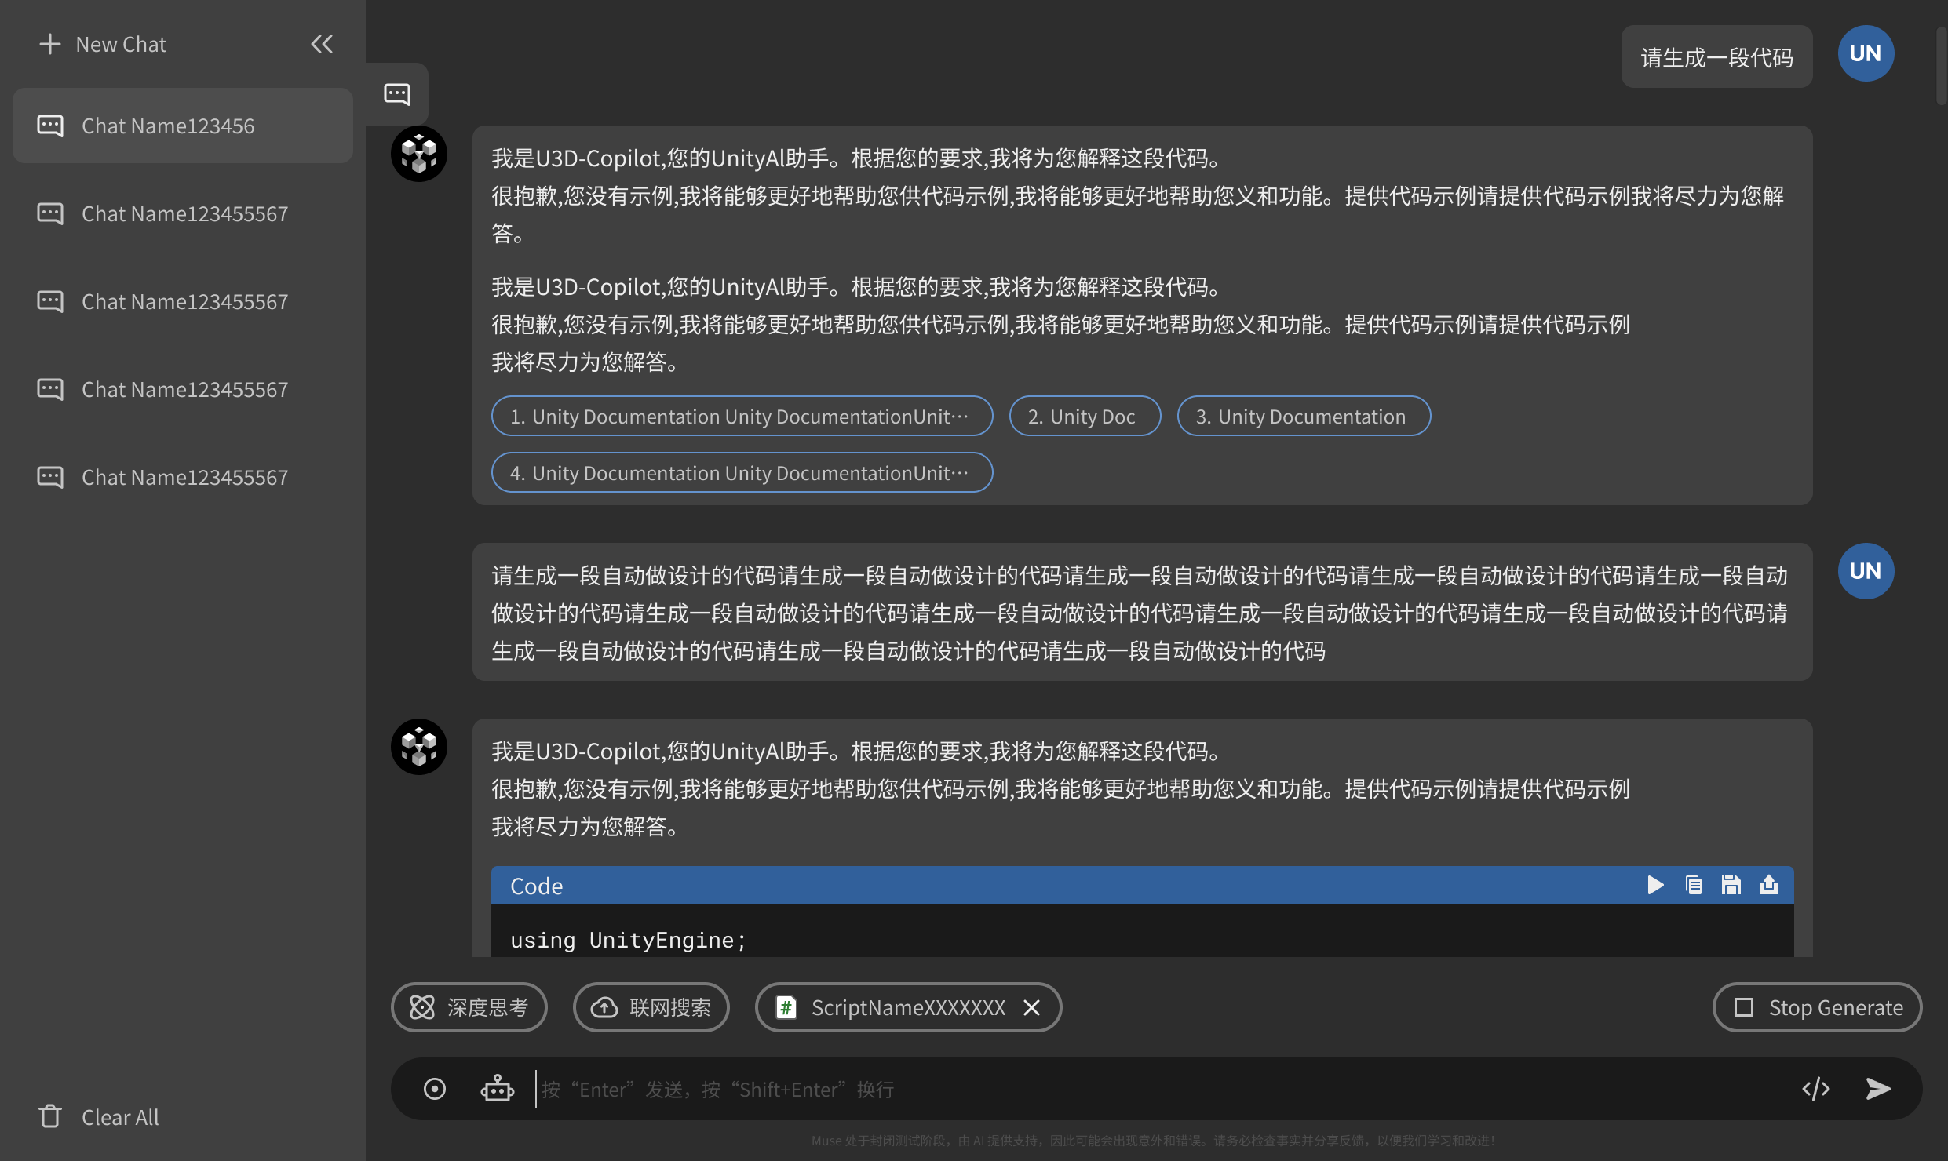Focus the message input field
The image size is (1948, 1161).
(x=1162, y=1089)
